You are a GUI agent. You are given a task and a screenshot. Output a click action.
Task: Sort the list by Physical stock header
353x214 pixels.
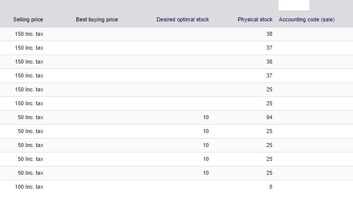click(x=255, y=19)
